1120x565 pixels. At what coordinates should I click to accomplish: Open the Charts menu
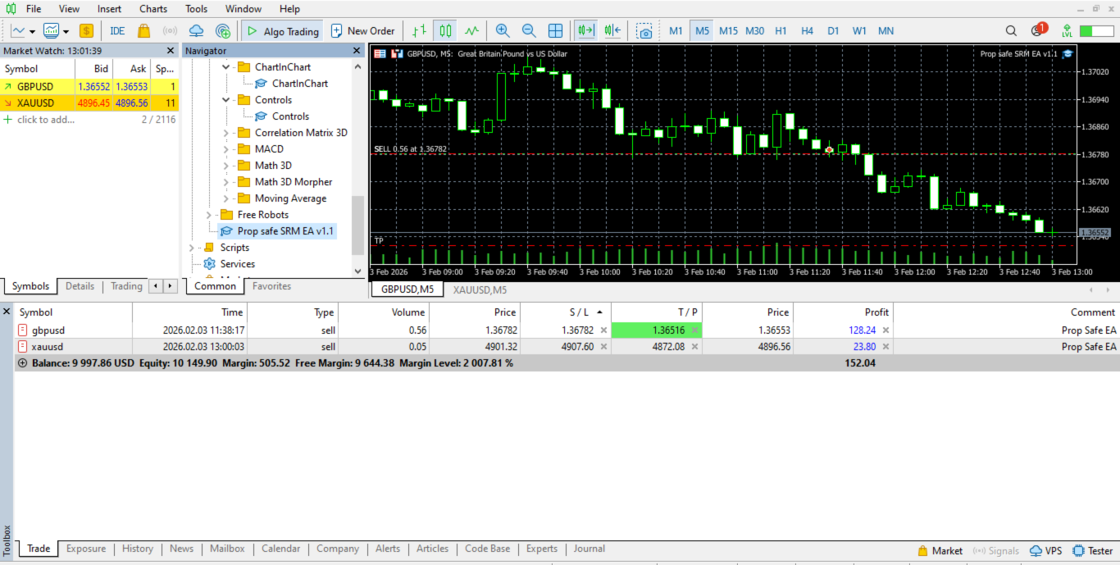(153, 9)
